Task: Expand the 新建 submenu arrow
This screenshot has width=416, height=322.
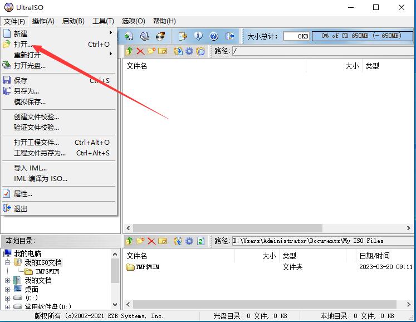Action: tap(111, 33)
